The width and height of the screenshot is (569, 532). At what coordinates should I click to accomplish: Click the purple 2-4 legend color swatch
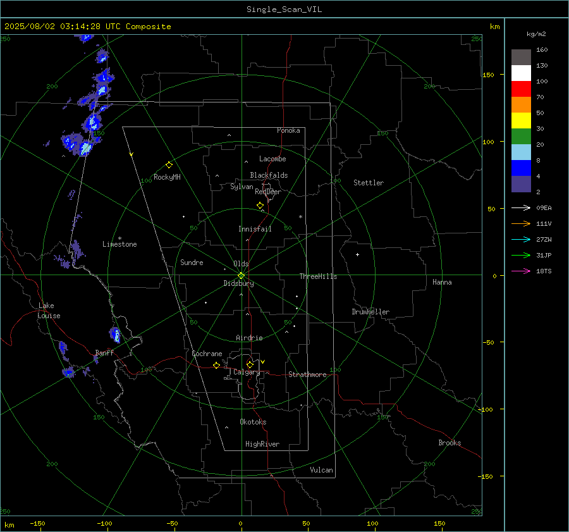pos(521,183)
